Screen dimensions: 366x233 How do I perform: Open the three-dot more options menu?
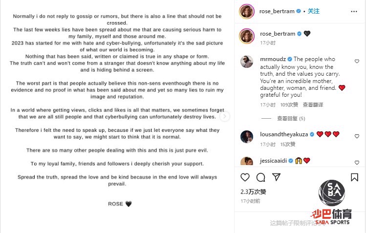click(356, 10)
